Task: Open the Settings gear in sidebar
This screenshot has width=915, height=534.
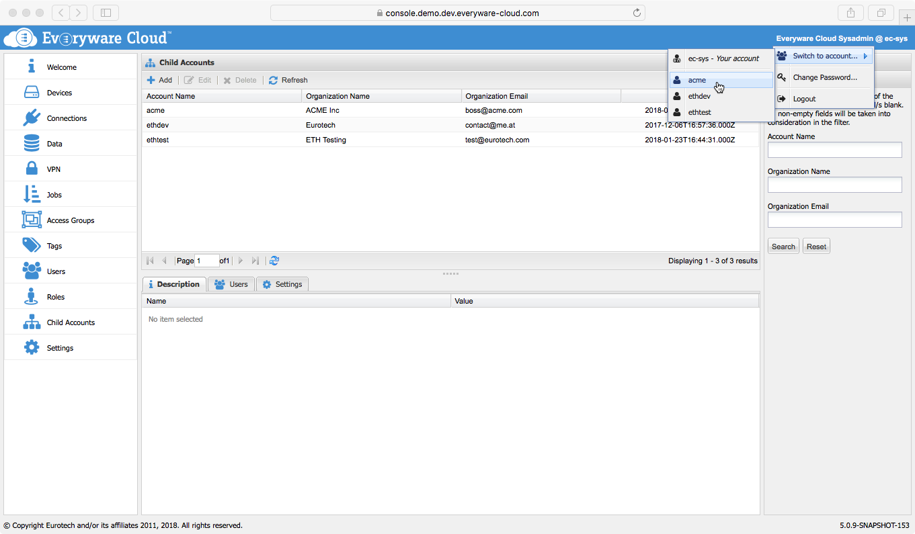Action: (32, 347)
